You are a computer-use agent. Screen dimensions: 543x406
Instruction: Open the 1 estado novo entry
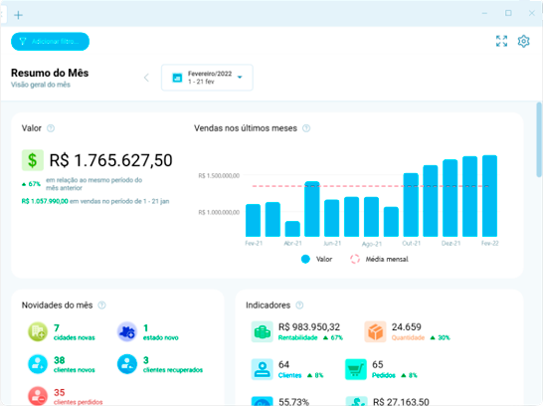[161, 332]
